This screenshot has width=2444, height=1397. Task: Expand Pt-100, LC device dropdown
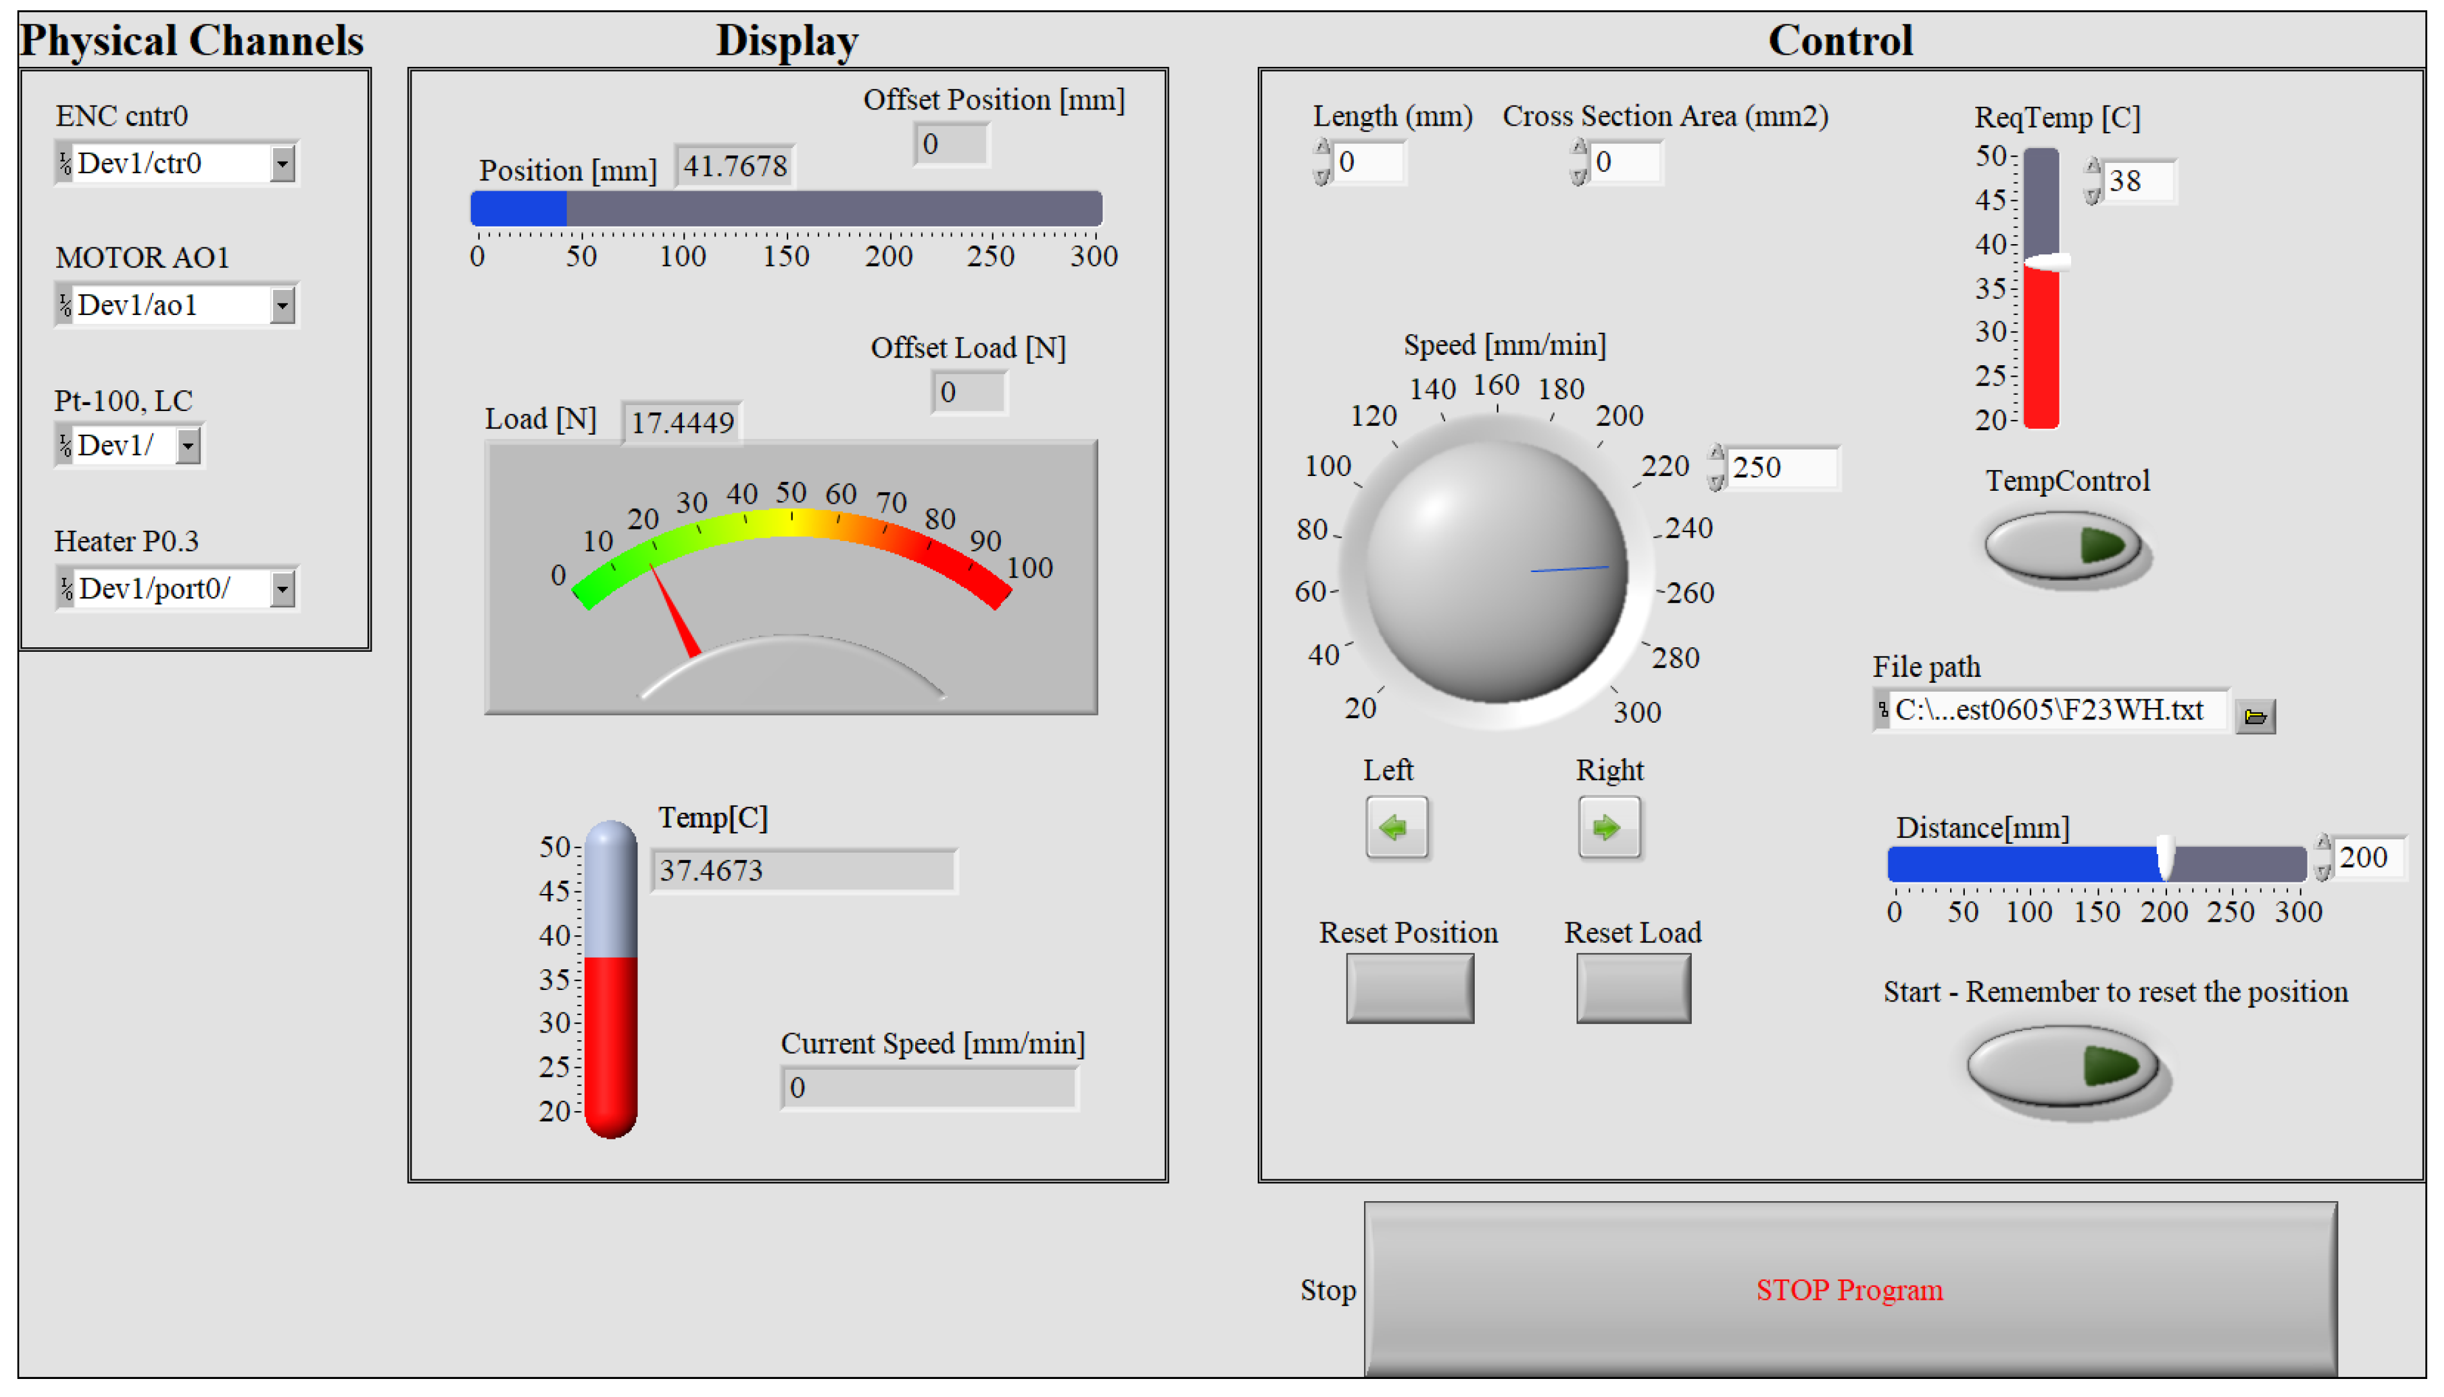[x=188, y=446]
